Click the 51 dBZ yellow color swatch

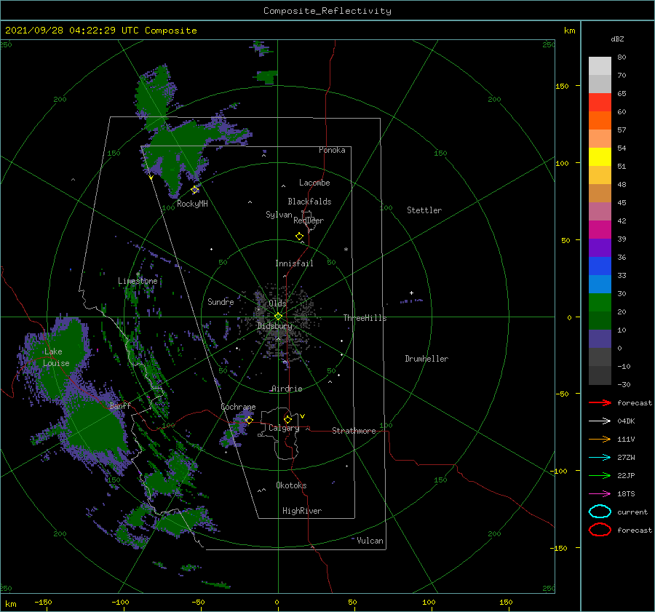point(600,156)
